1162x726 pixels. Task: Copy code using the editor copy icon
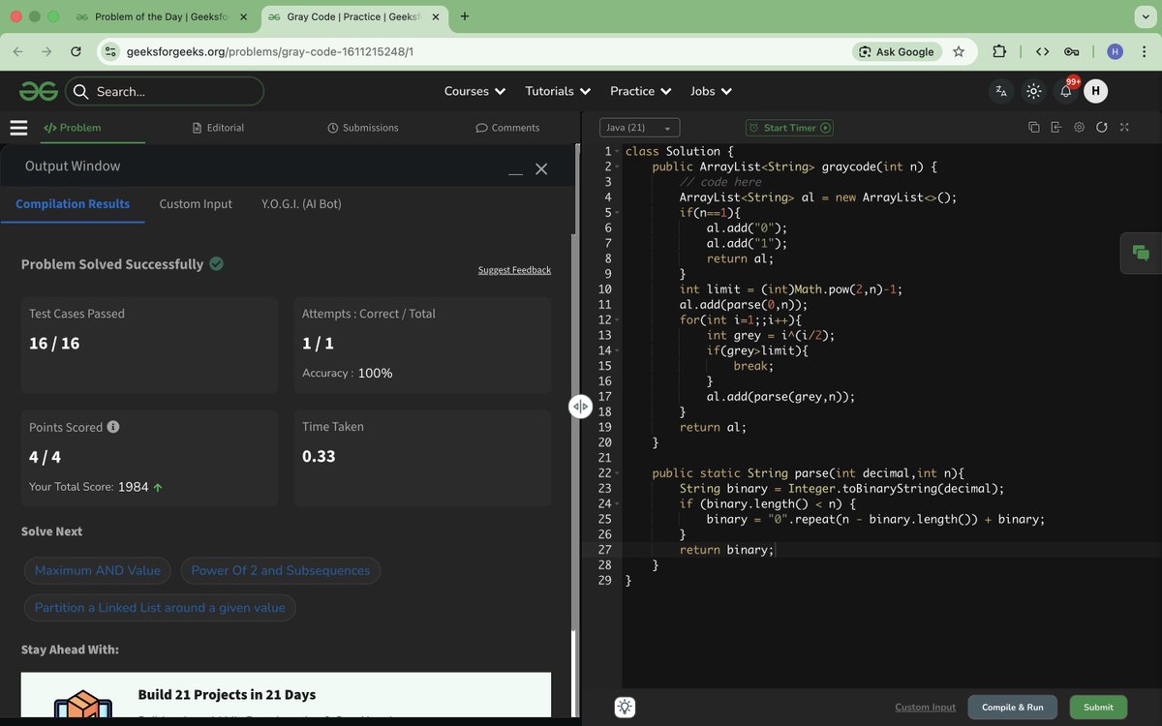tap(1033, 128)
